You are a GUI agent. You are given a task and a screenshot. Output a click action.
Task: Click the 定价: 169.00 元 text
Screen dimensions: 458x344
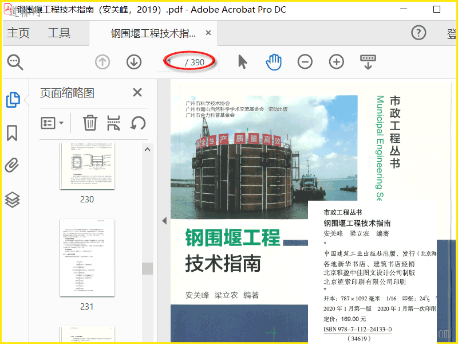coord(345,319)
